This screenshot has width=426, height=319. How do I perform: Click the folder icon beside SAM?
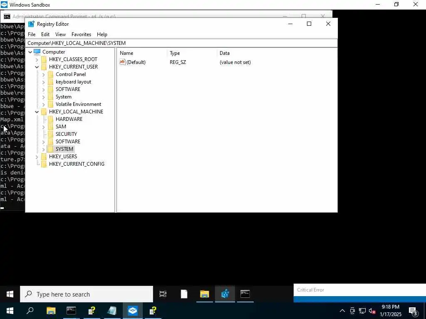(x=50, y=126)
